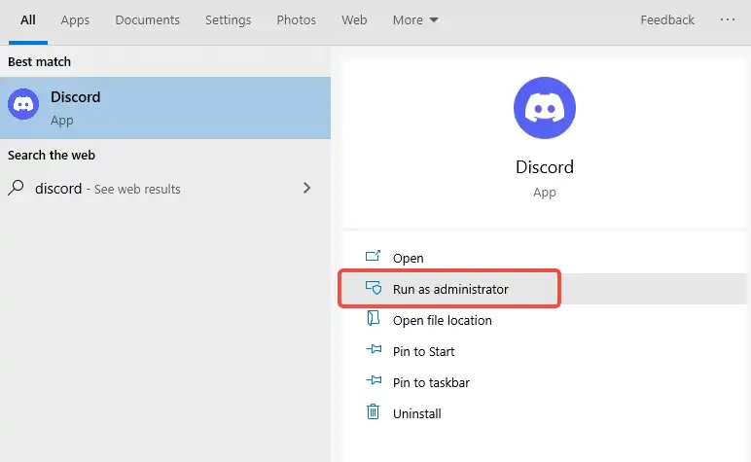Image resolution: width=751 pixels, height=462 pixels.
Task: Open the Settings search tab
Action: [228, 20]
